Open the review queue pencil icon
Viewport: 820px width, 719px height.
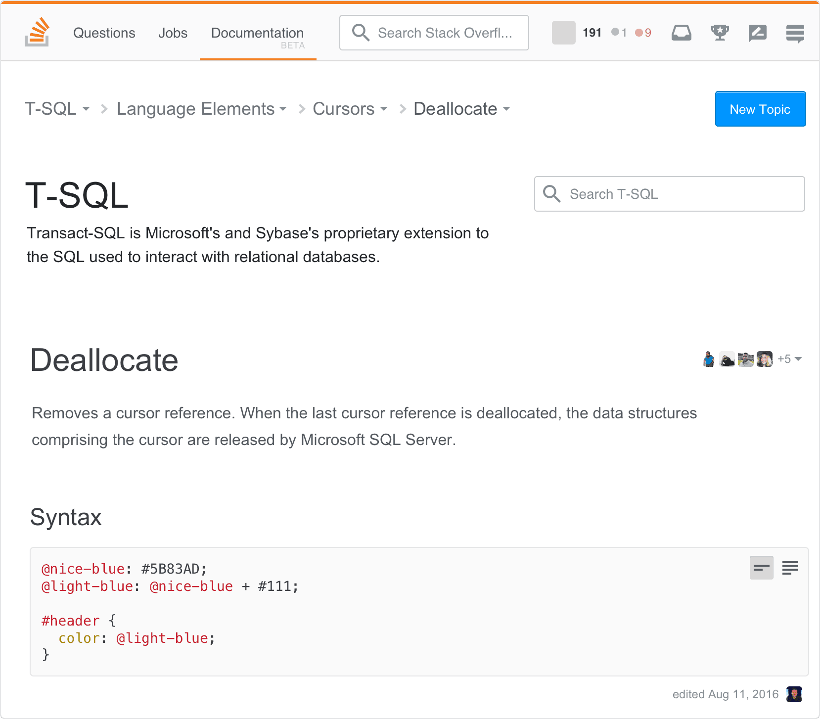(x=757, y=32)
